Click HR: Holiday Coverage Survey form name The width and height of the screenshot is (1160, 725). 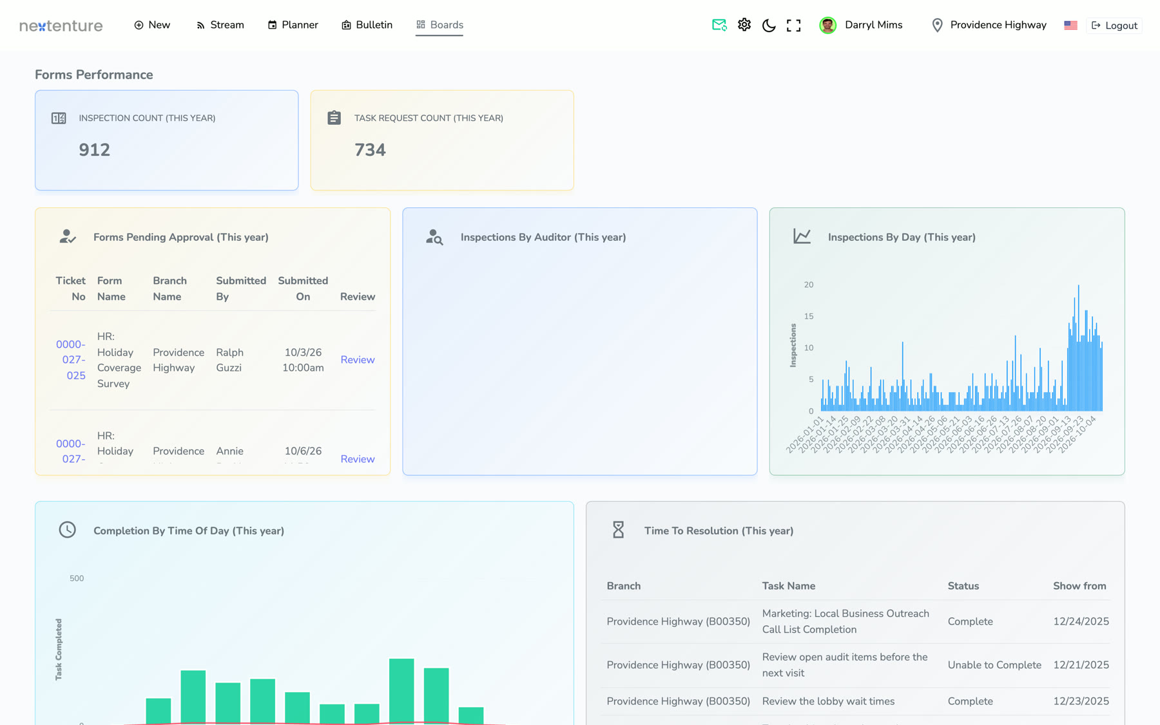tap(119, 360)
